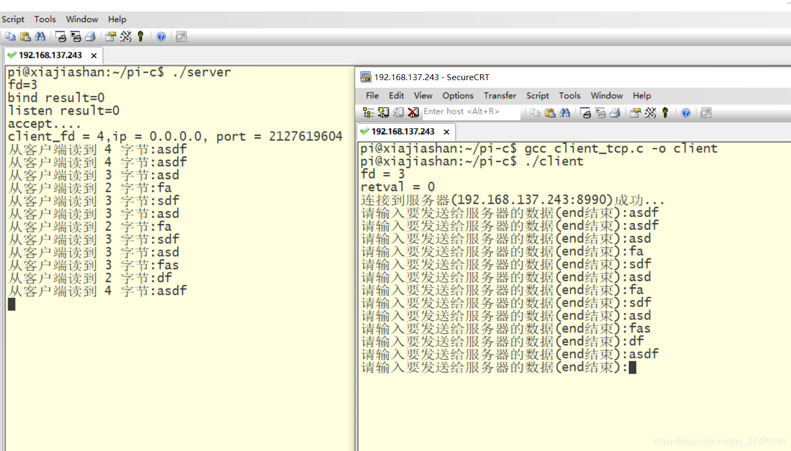Click Print Selection icon in right SecureCRT toolbar
This screenshot has width=791, height=451.
coord(600,113)
